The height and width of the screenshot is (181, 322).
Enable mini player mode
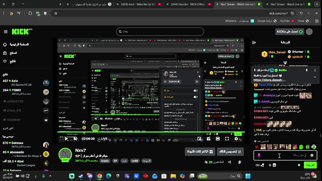click(x=199, y=139)
